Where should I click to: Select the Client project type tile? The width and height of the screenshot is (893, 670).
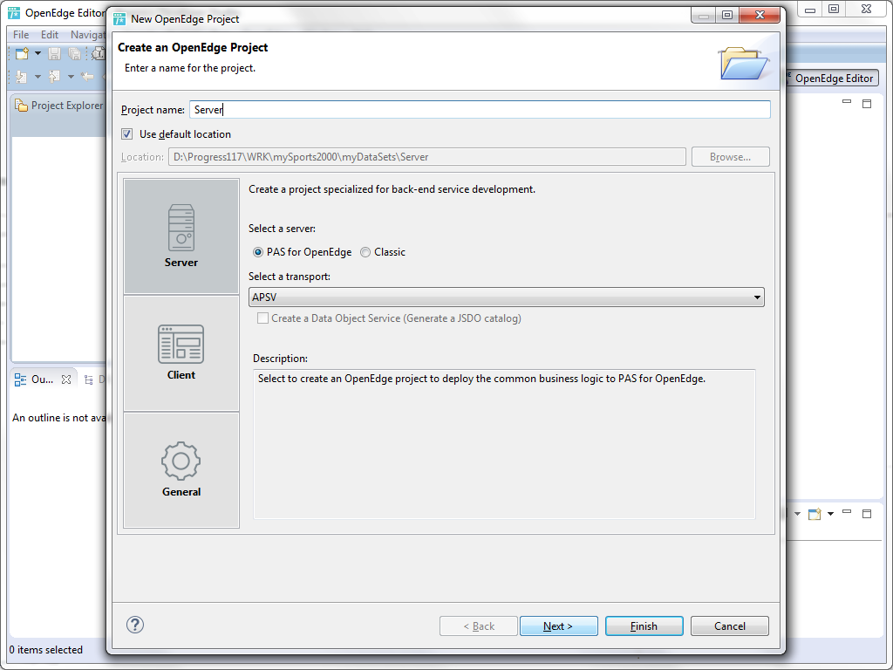click(181, 352)
